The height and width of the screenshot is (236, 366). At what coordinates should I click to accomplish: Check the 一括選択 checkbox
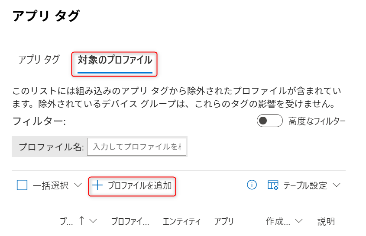tap(22, 185)
